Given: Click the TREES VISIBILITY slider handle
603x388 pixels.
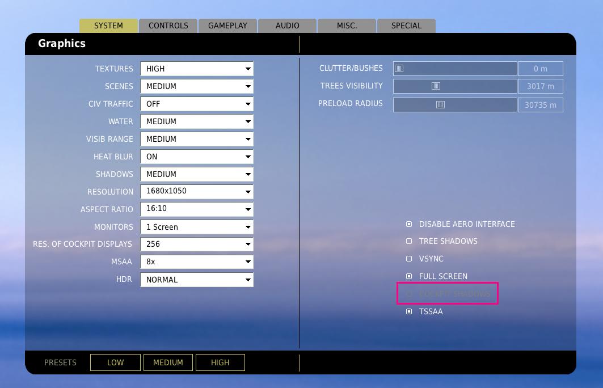Looking at the screenshot, I should [x=436, y=86].
